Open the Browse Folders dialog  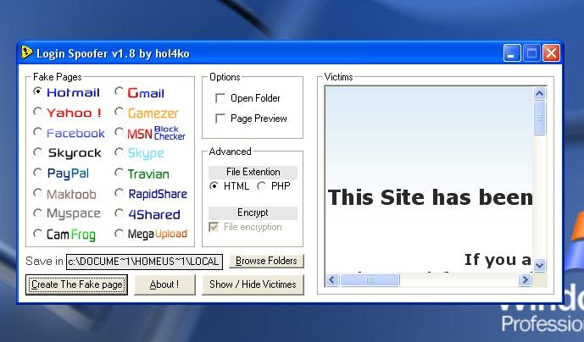[266, 261]
